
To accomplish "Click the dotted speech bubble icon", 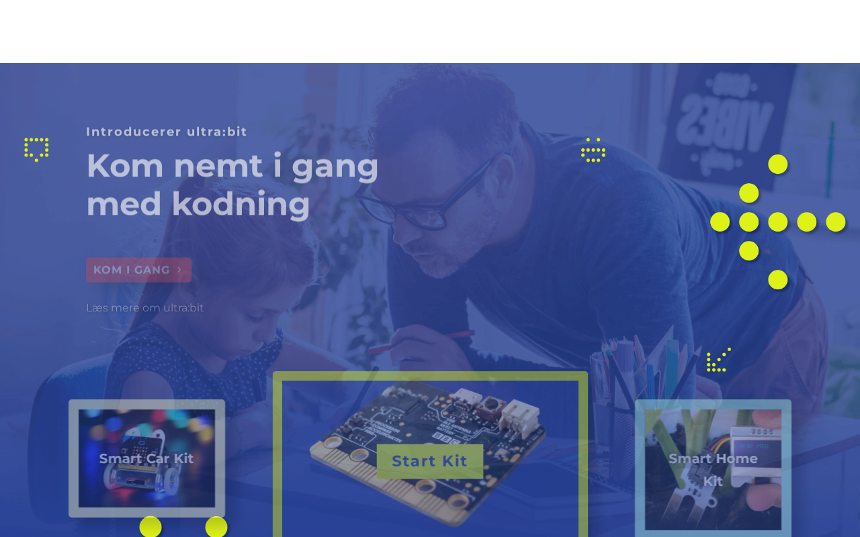I will [36, 150].
